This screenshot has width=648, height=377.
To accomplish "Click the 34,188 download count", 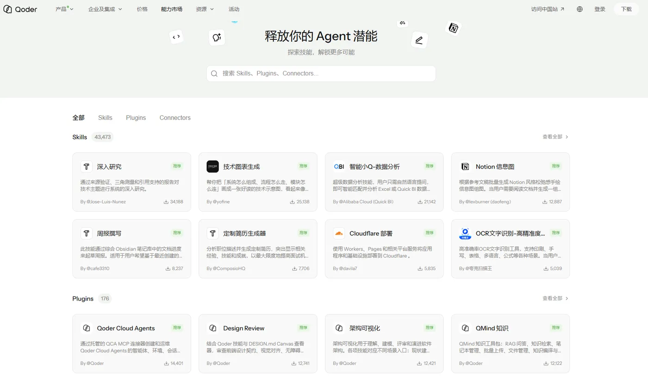I will [x=174, y=202].
